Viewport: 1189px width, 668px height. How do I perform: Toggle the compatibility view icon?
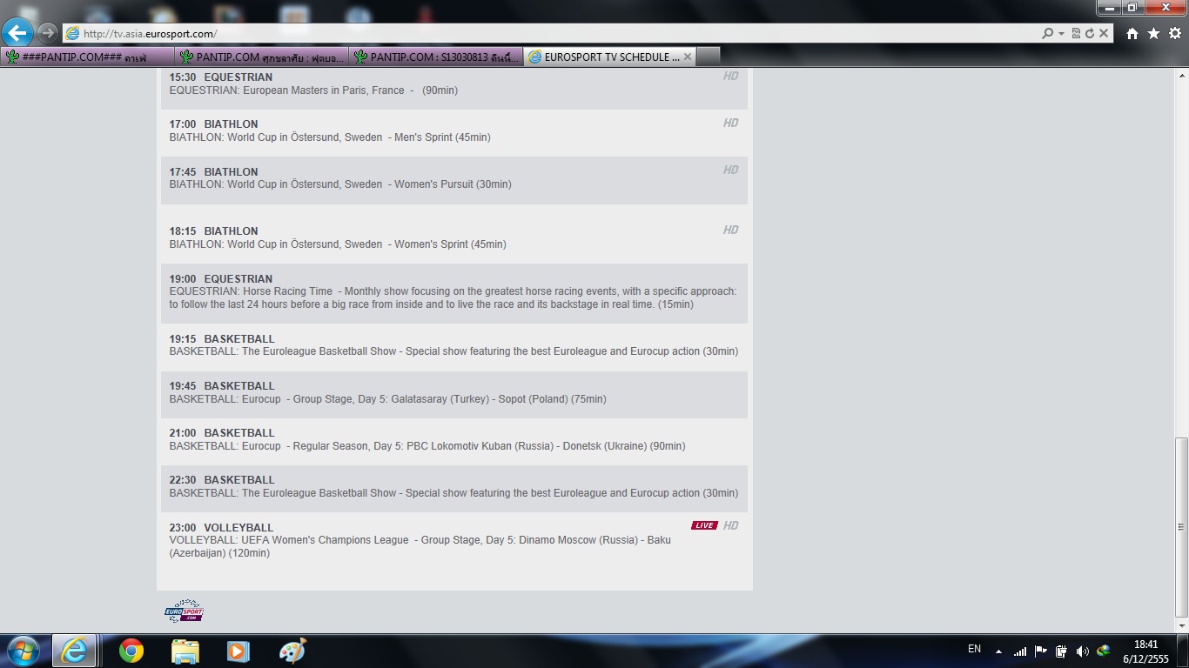coord(1077,33)
